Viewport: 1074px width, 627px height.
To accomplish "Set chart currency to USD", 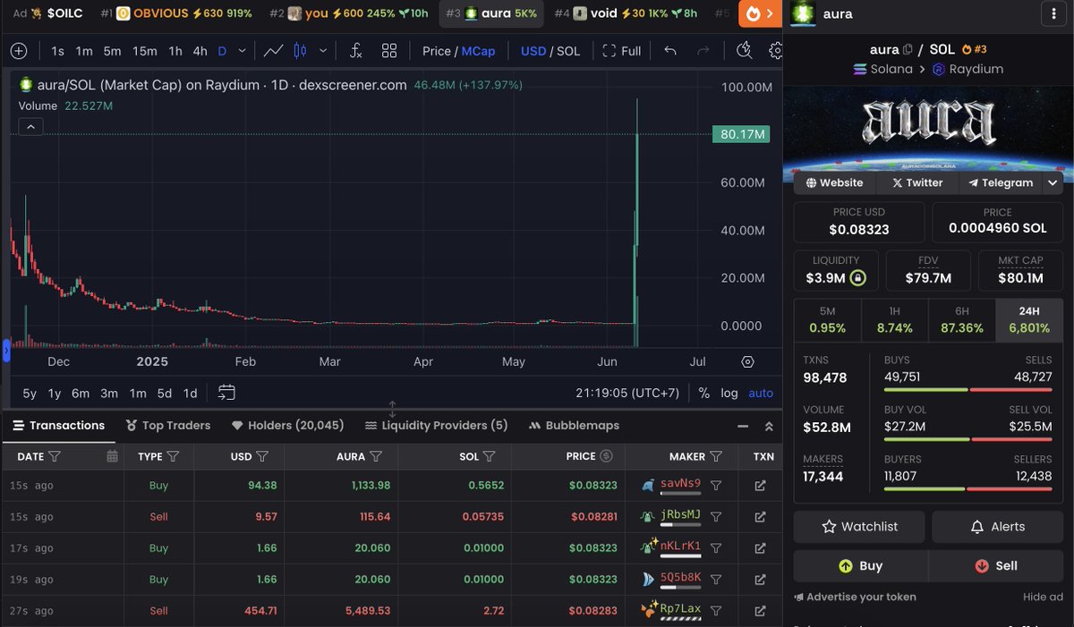I will [533, 51].
